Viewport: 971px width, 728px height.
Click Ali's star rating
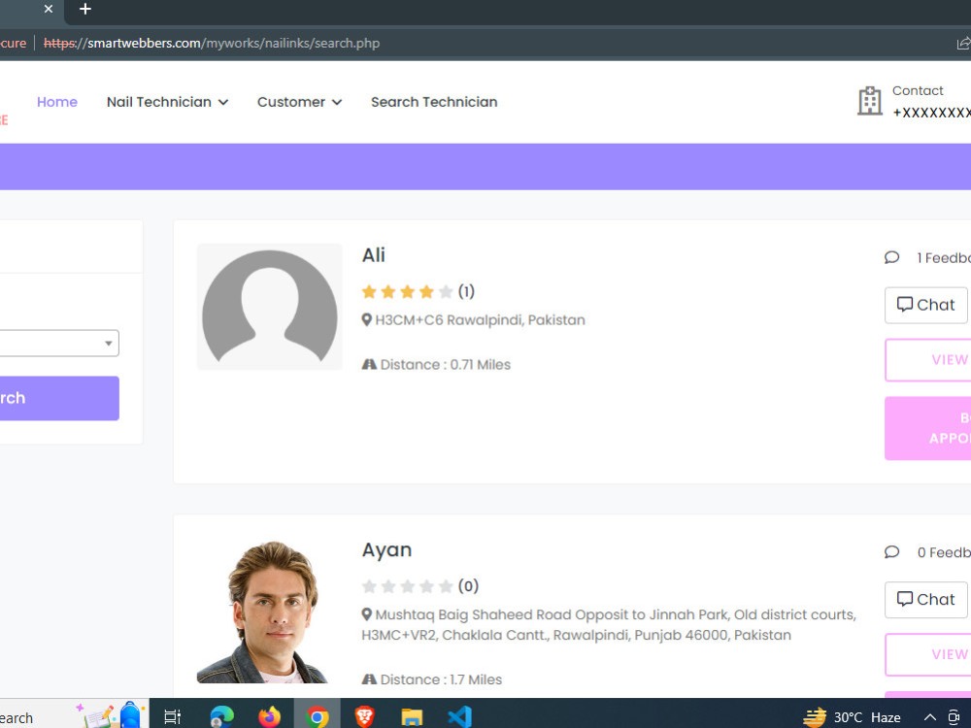pos(407,291)
